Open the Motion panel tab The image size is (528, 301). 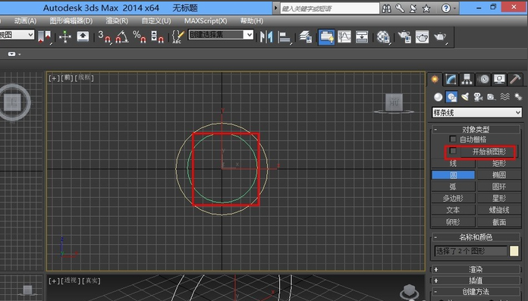pyautogui.click(x=483, y=79)
